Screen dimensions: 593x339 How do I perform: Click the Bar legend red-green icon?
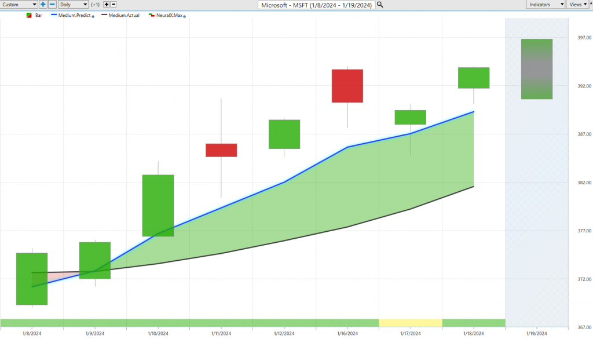pyautogui.click(x=29, y=15)
